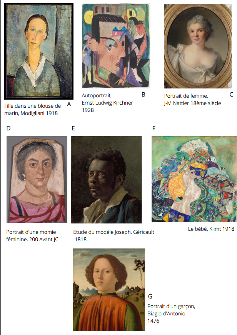Select the Kirchner Autoportrait painting
Viewport: 237px width, 335px height.
116,46
